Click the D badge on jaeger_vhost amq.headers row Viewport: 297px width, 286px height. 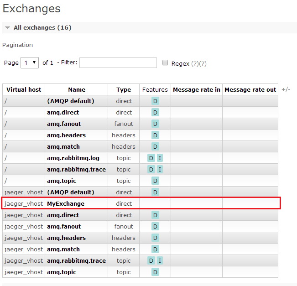pyautogui.click(x=155, y=238)
